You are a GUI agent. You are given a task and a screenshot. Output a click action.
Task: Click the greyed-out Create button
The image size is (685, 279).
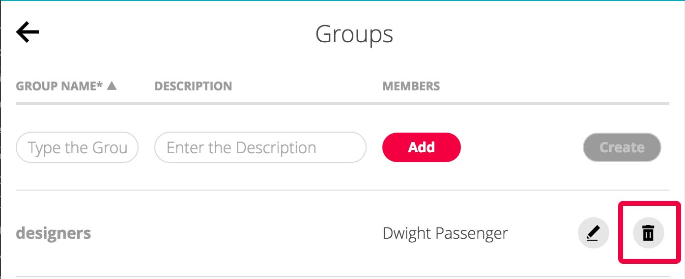click(x=622, y=147)
